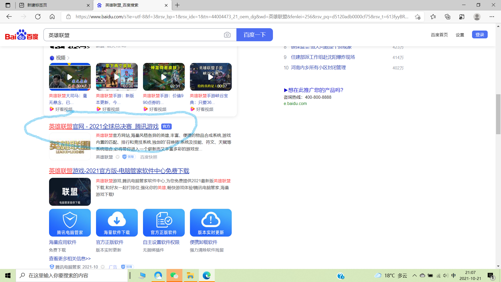This screenshot has height=282, width=501.
Task: Reload the page with refresh icon
Action: (38, 17)
